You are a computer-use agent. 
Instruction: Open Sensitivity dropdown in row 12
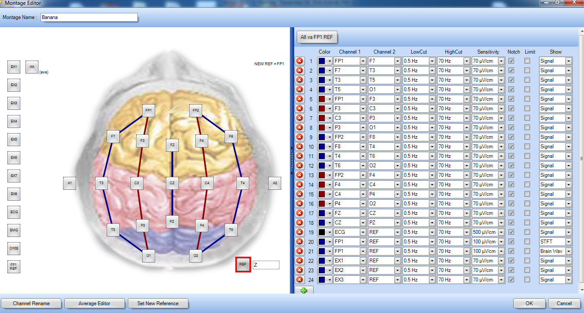(x=501, y=166)
